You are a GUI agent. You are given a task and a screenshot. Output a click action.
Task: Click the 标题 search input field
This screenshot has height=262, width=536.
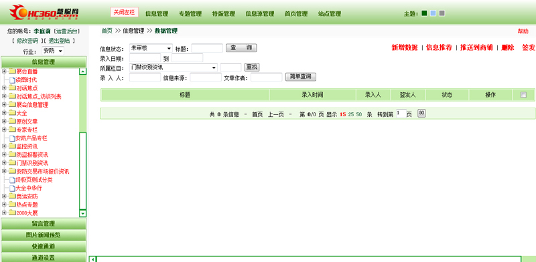coord(207,48)
